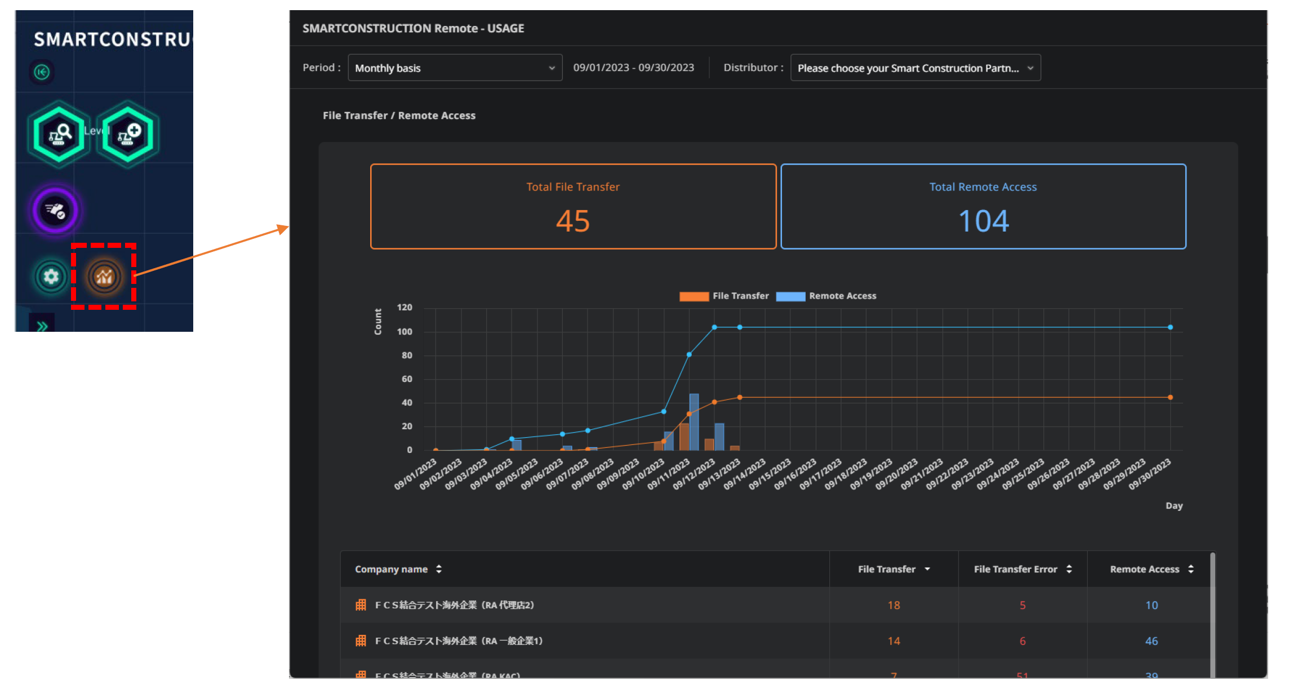This screenshot has width=1298, height=694.
Task: Click the date range 09/01/2023 - 09/30/2023
Action: [x=634, y=68]
